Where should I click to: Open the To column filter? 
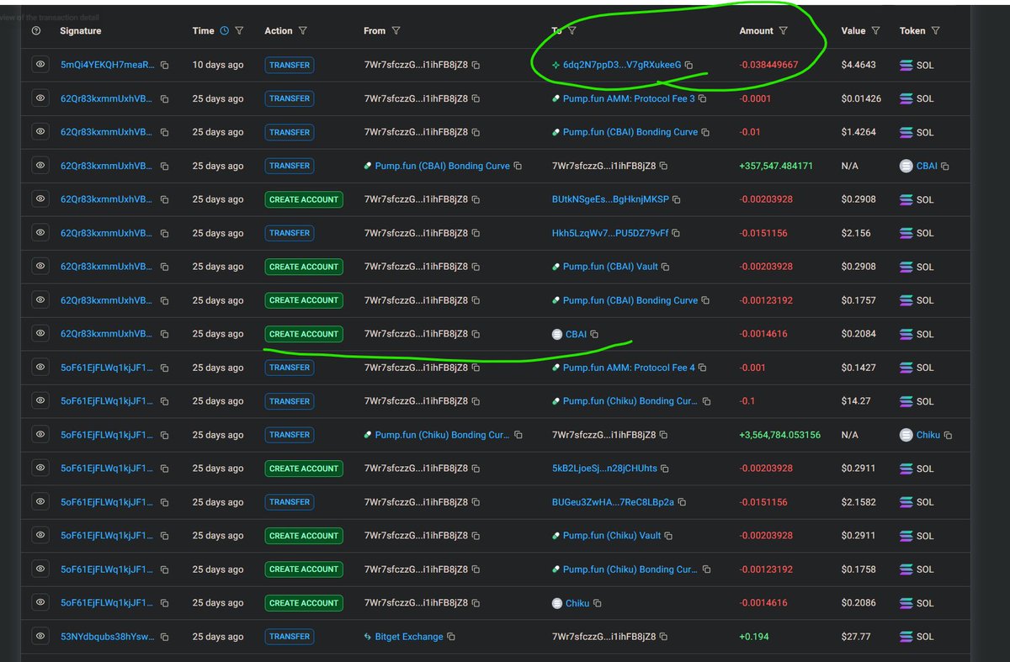coord(572,31)
